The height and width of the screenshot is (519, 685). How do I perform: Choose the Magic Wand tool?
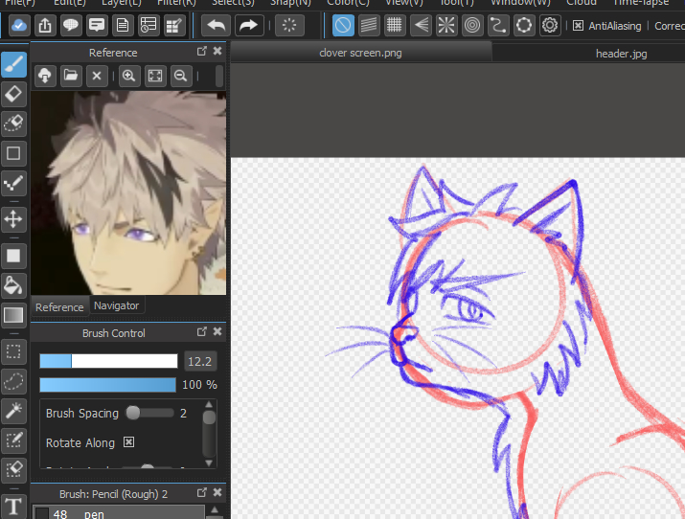click(13, 411)
